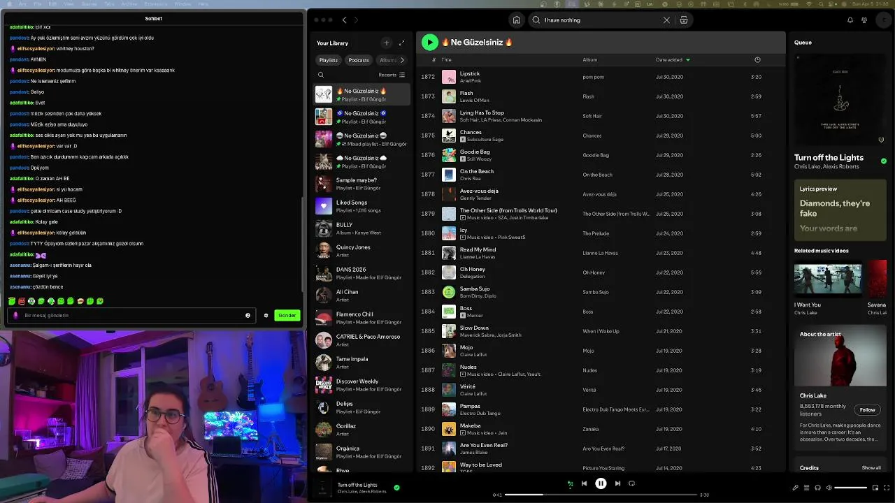Seek within the song progress bar
Viewport: 895px width, 503px height.
pos(601,495)
